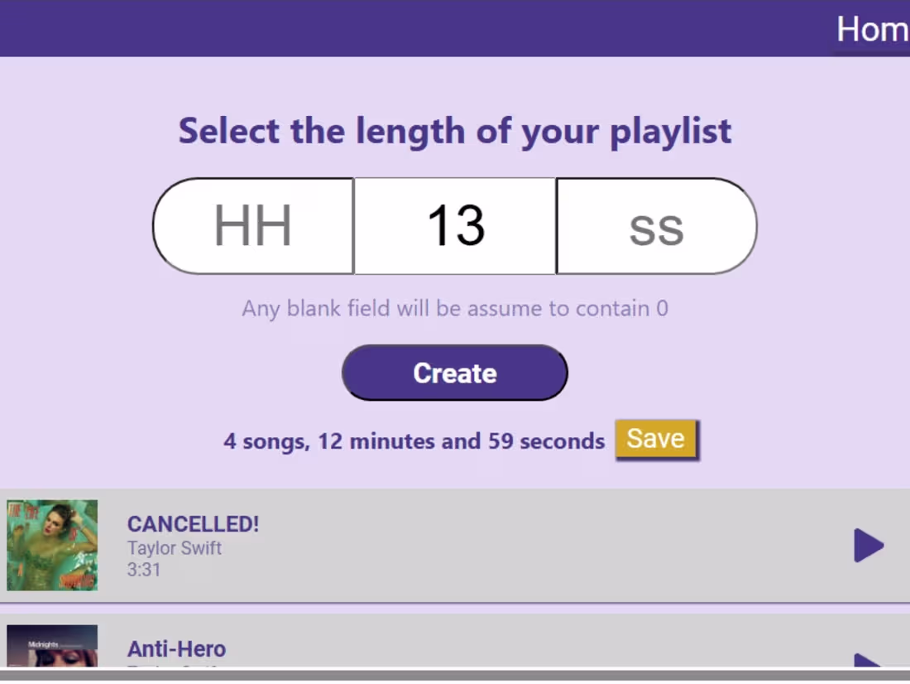Focus the HH hours field
This screenshot has width=910, height=684.
(254, 225)
